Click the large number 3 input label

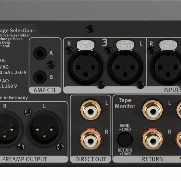click(x=105, y=42)
